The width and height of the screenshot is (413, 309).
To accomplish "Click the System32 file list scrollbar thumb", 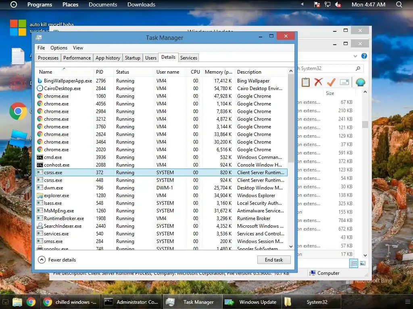I will click(x=365, y=125).
